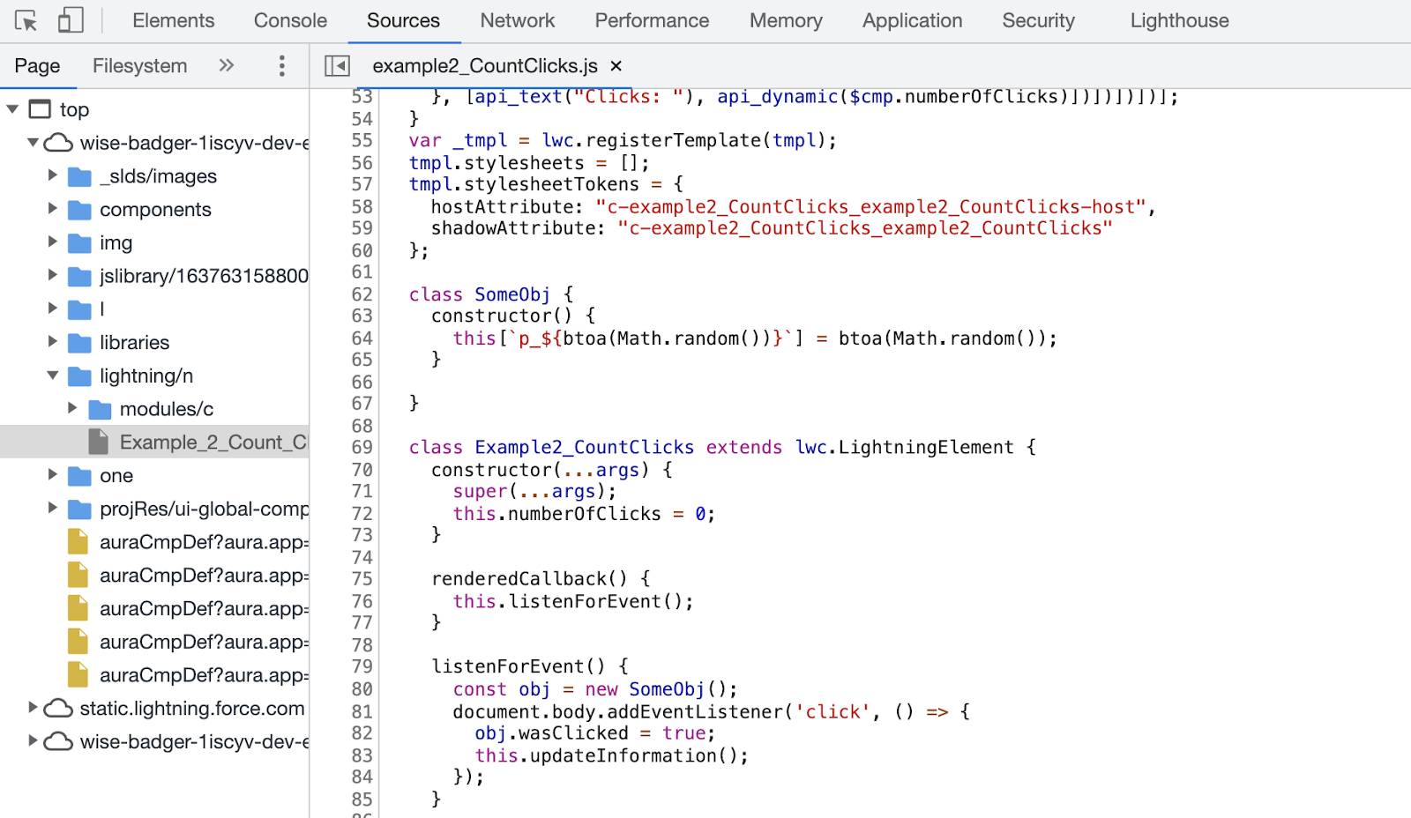
Task: Open the Memory tab
Action: tap(786, 20)
